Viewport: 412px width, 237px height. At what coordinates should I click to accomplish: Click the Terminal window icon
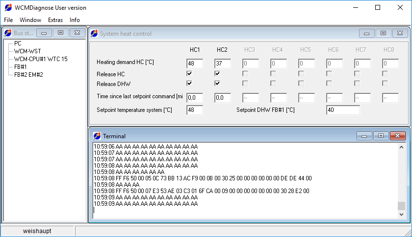97,136
